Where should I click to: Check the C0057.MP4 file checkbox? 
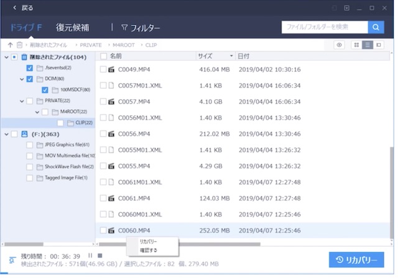(103, 102)
